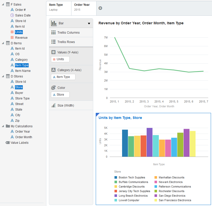Click the Sales Date clock icon
Image resolution: width=212 pixels, height=206 pixels.
click(x=12, y=15)
